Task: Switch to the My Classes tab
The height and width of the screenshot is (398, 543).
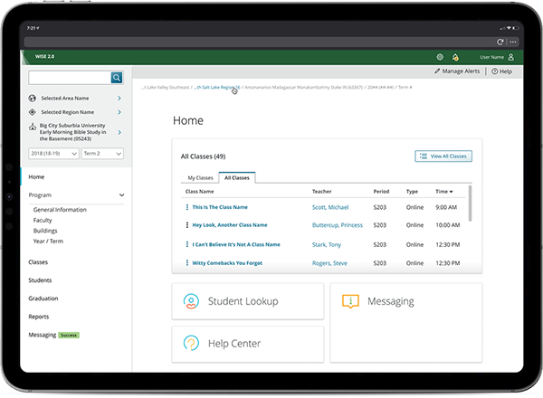Action: coord(200,177)
